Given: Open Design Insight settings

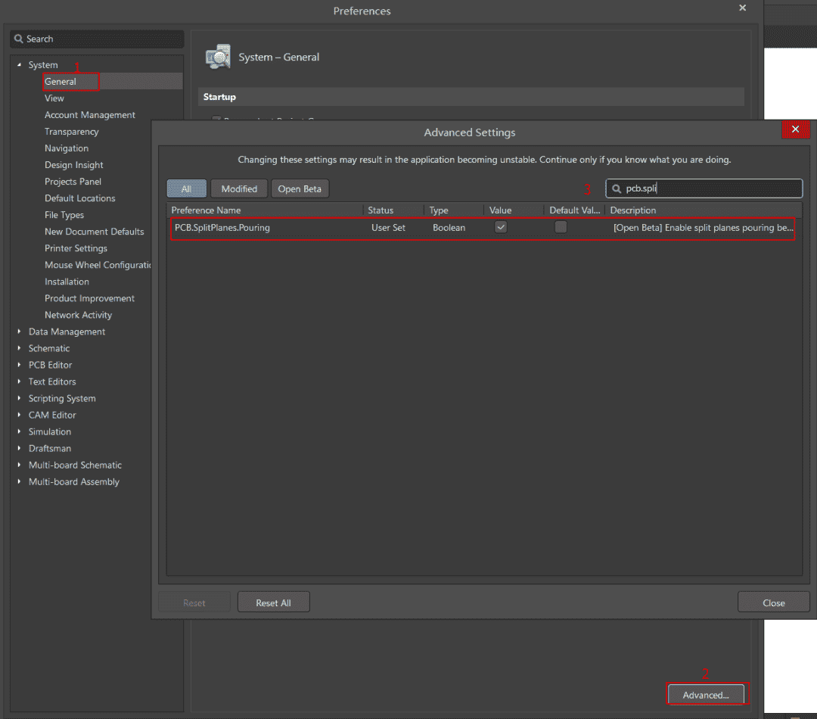Looking at the screenshot, I should (x=74, y=165).
